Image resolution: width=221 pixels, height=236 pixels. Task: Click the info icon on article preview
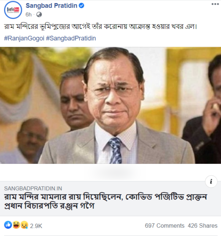[x=211, y=181]
